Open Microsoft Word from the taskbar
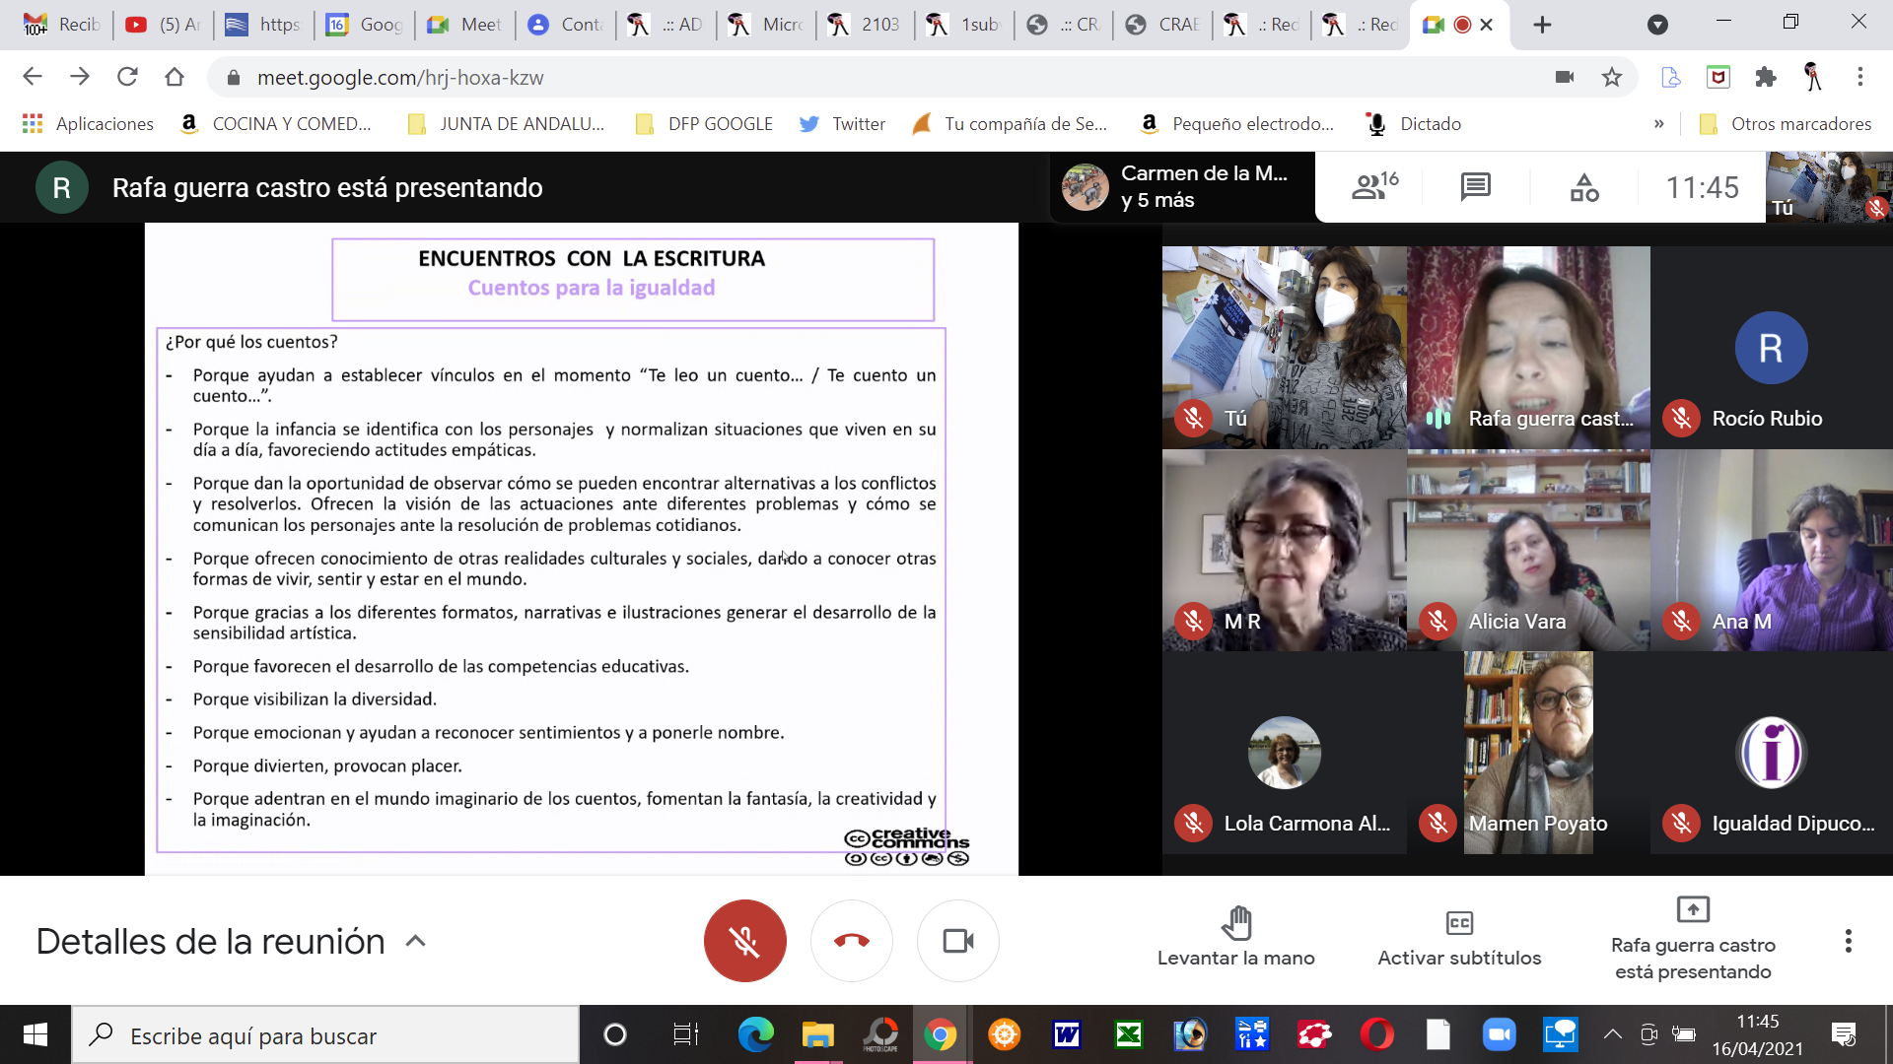This screenshot has height=1064, width=1893. click(1067, 1034)
